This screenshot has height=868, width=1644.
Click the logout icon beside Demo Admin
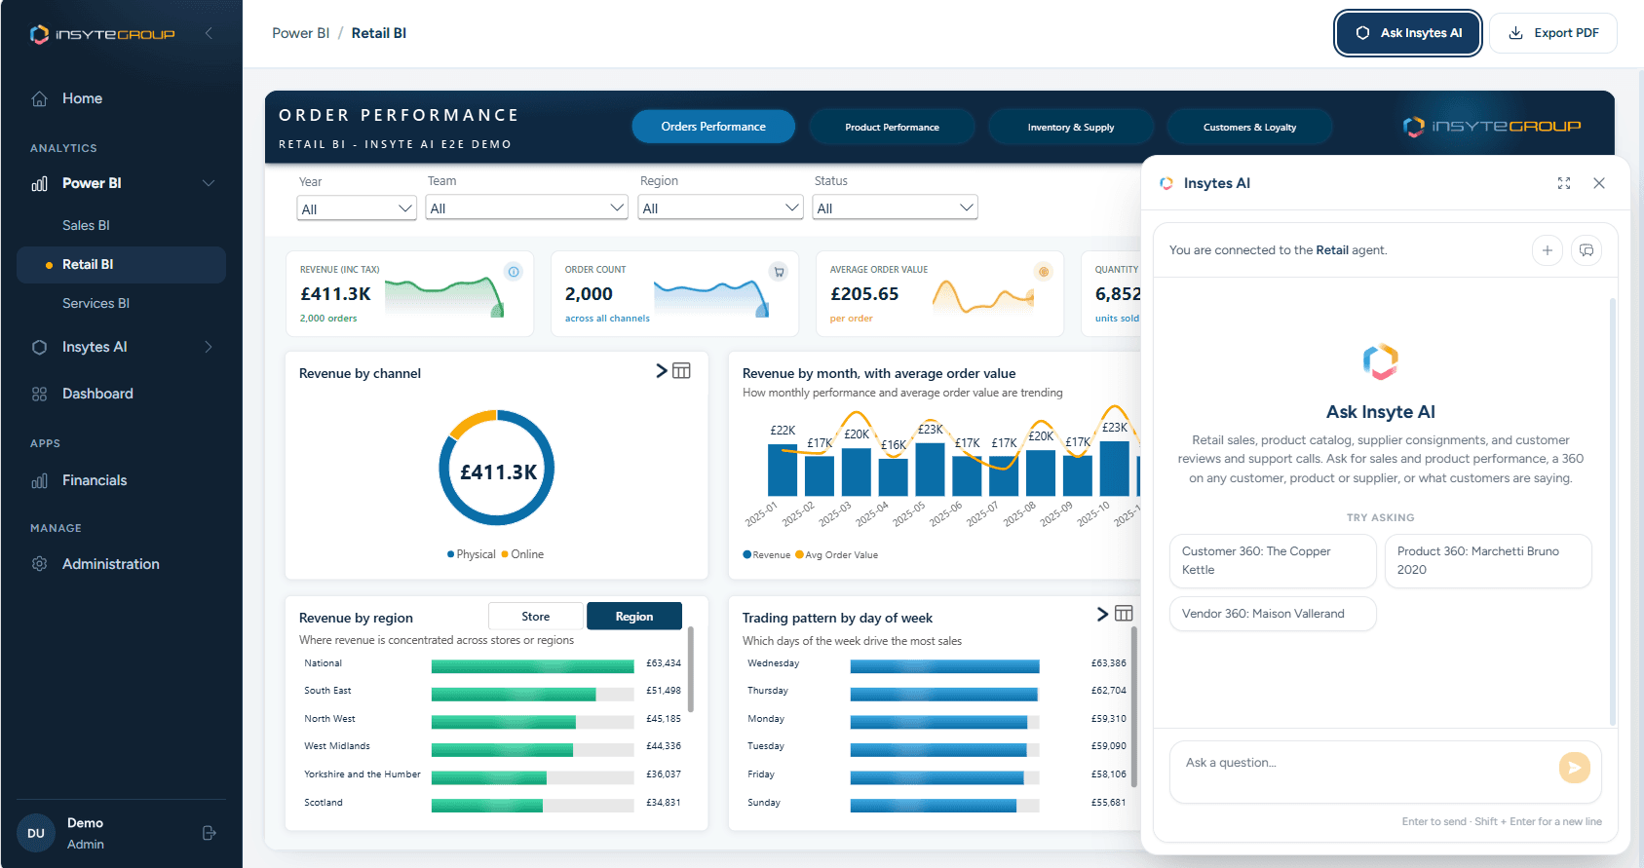tap(209, 833)
